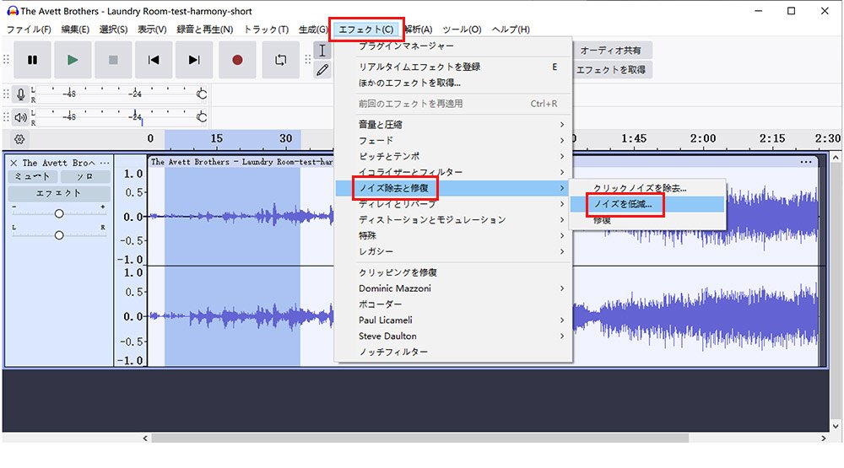This screenshot has width=844, height=468.
Task: Choose クリッピングを修復 effect
Action: (452, 272)
